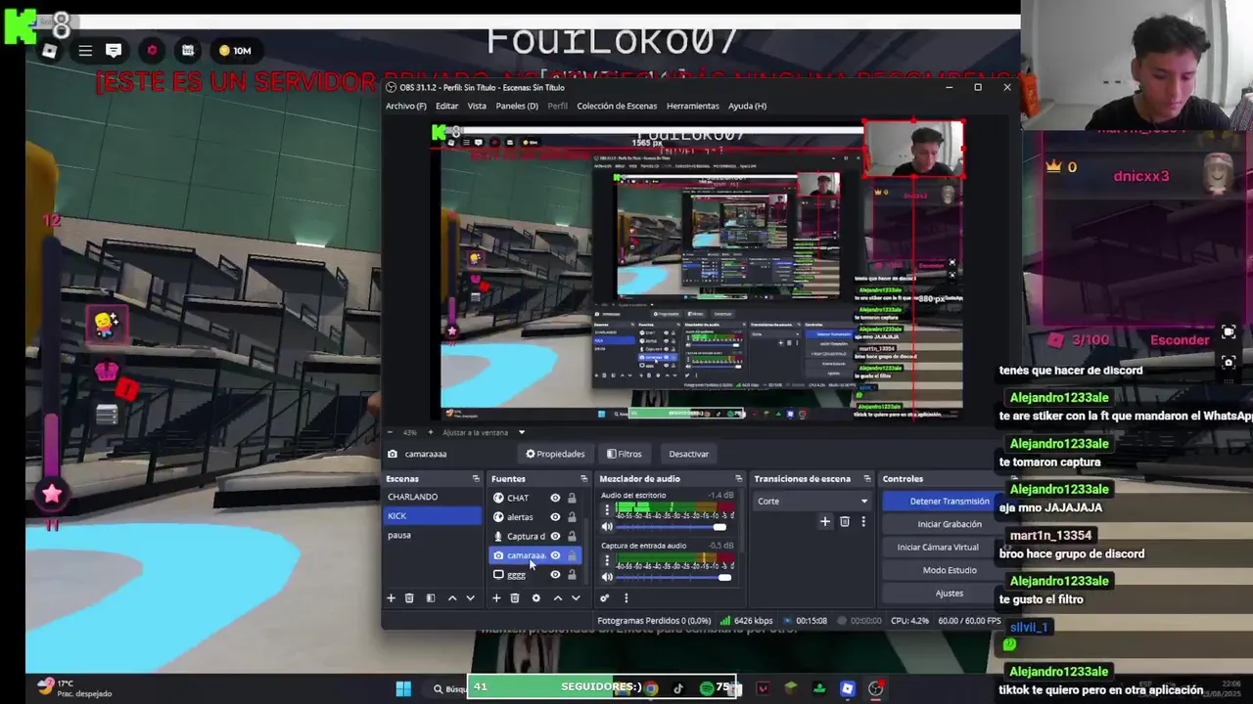This screenshot has height=704, width=1253.
Task: Open Paneles (D) menu
Action: point(517,106)
